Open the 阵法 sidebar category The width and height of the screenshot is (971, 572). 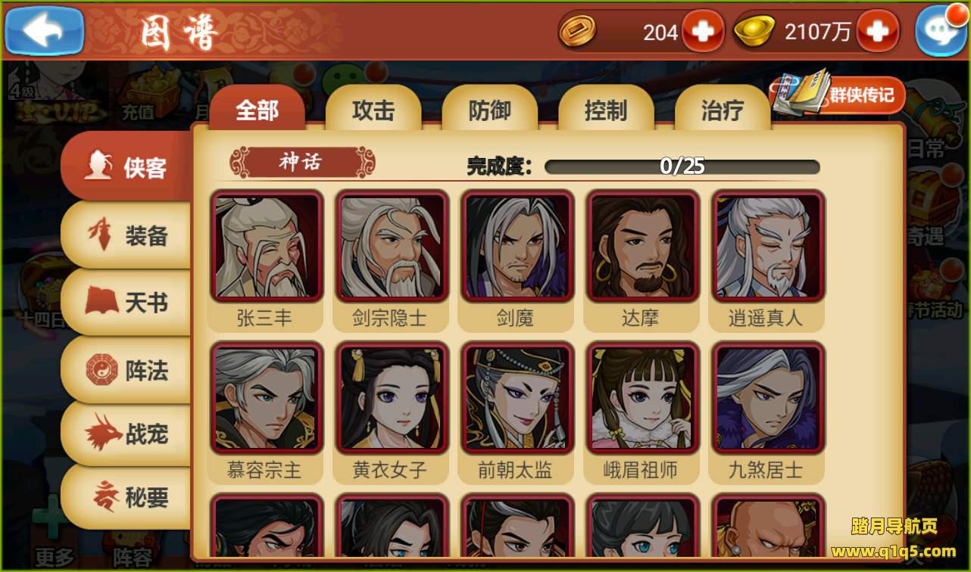click(x=126, y=369)
